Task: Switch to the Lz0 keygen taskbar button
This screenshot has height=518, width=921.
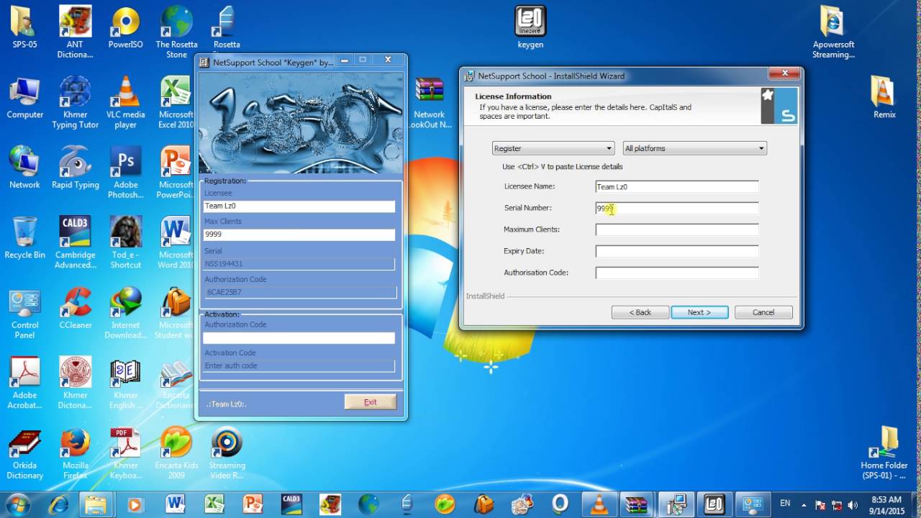Action: 714,504
